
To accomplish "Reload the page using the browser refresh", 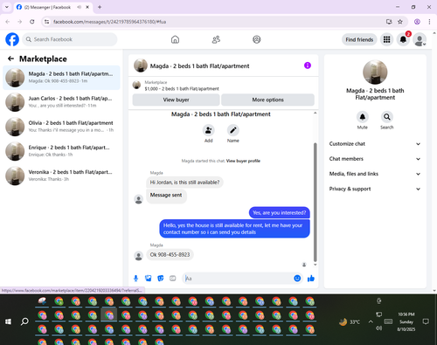I will 32,22.
